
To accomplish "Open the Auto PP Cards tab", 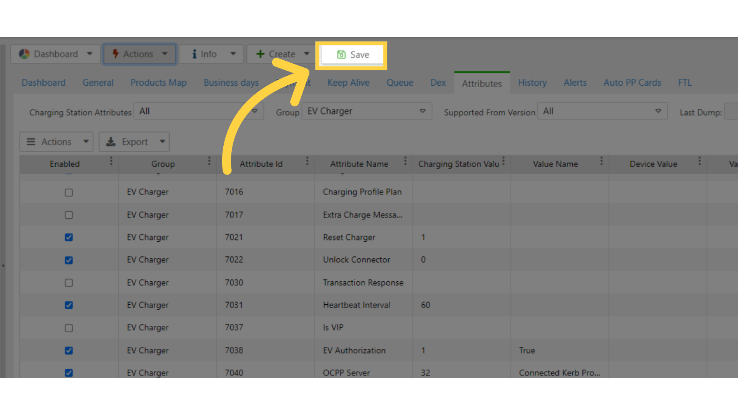I will 632,83.
